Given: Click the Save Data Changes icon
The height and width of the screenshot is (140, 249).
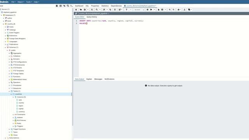Looking at the screenshot, I should coord(92,10).
